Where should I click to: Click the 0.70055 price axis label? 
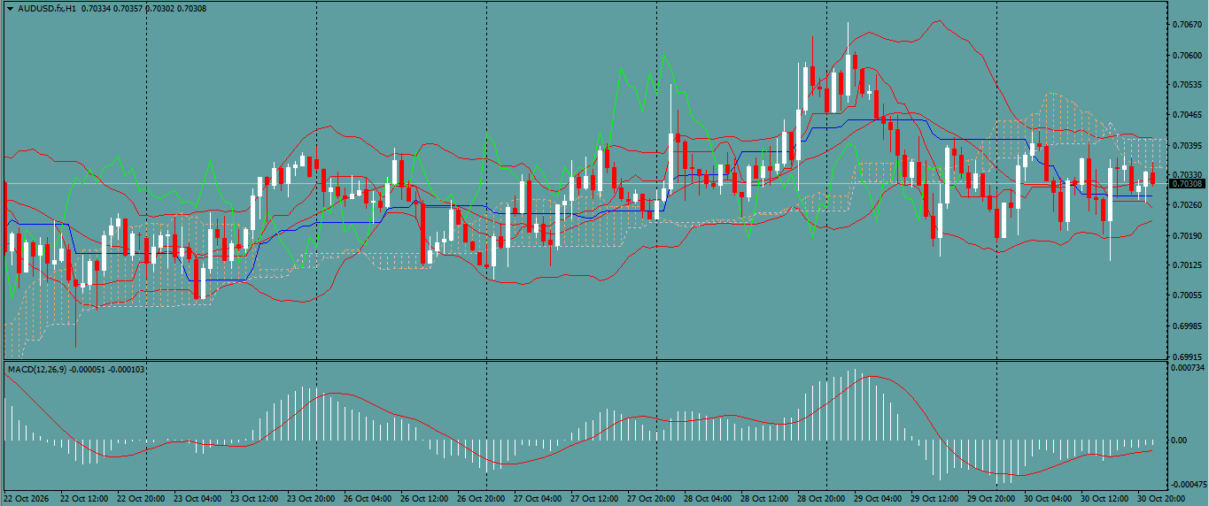[x=1187, y=295]
